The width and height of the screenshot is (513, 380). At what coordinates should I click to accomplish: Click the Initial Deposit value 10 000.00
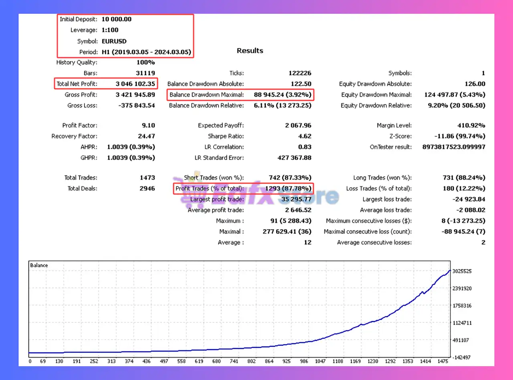tap(117, 19)
